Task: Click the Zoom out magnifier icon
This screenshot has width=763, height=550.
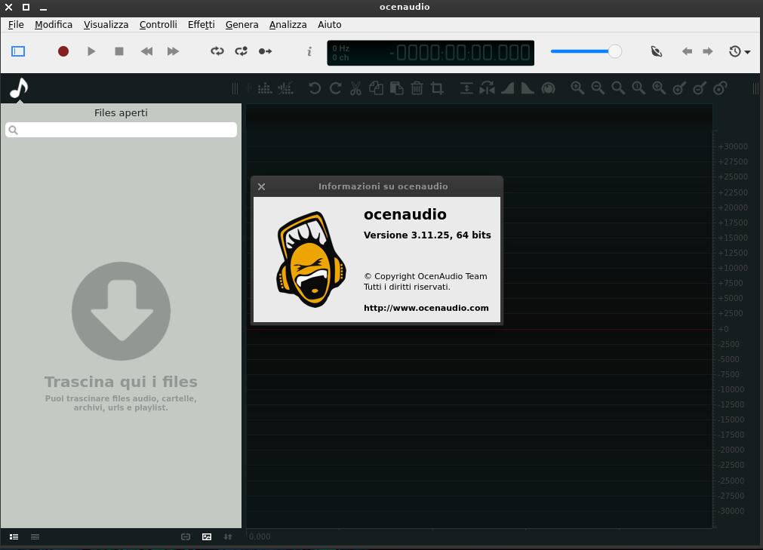Action: tap(598, 88)
